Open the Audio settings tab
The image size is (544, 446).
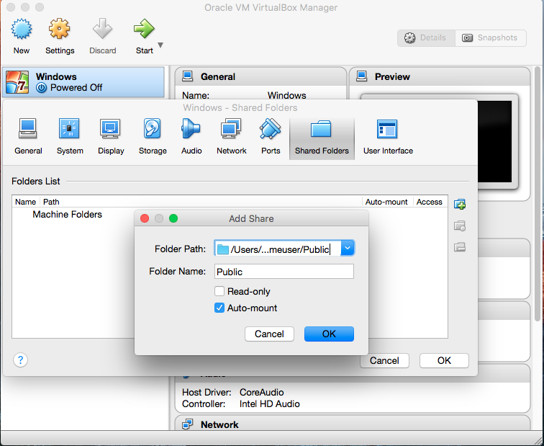191,137
